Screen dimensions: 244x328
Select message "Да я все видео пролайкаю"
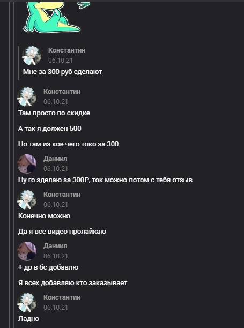click(62, 232)
